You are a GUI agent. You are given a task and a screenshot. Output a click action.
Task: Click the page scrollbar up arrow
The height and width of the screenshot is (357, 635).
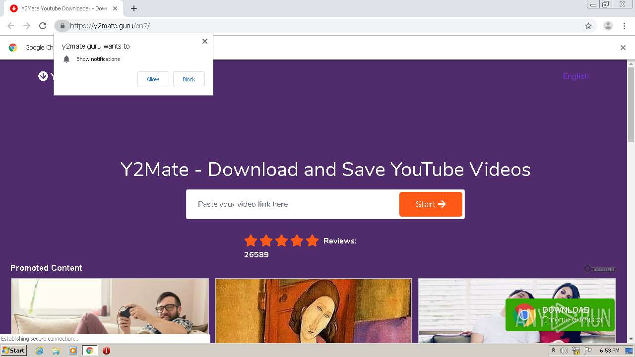631,64
